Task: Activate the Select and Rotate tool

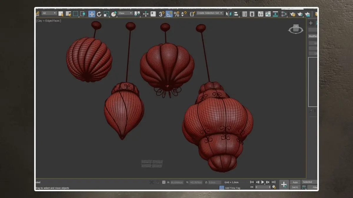Action: tap(99, 14)
